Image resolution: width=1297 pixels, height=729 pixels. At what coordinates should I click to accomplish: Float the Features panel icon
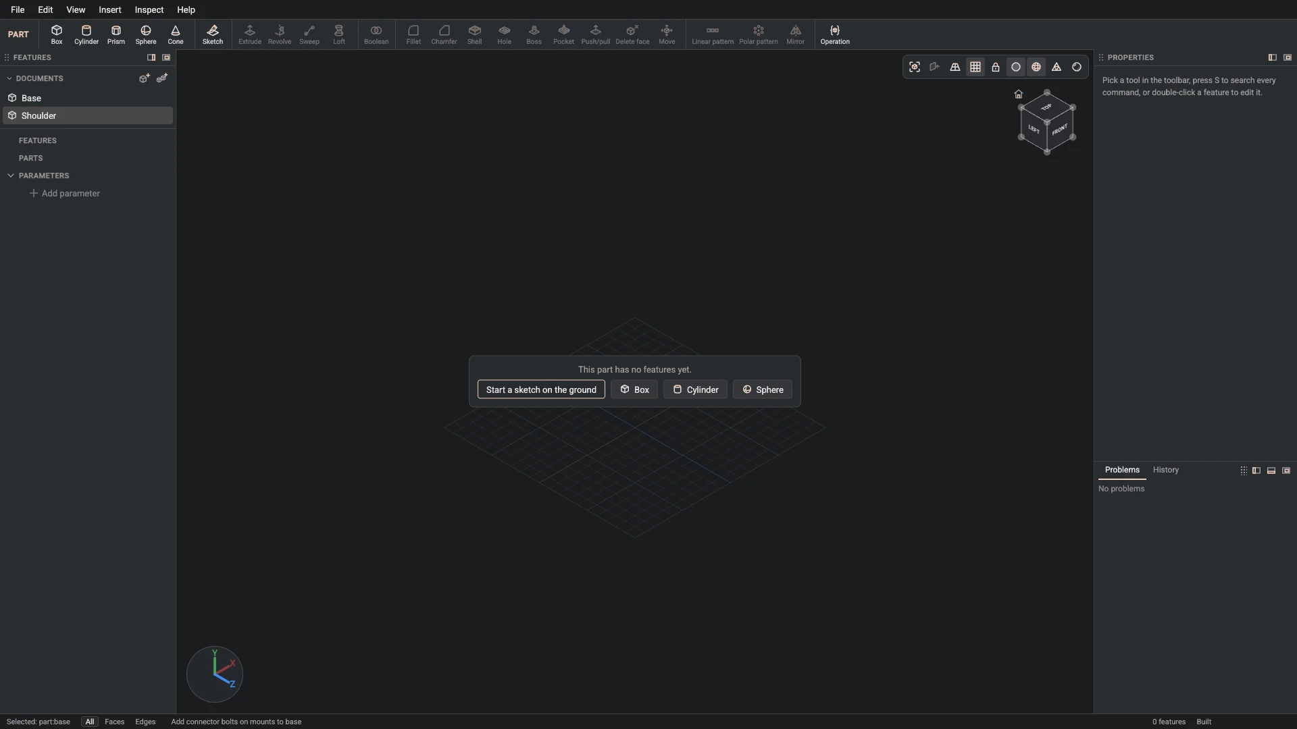coord(166,57)
